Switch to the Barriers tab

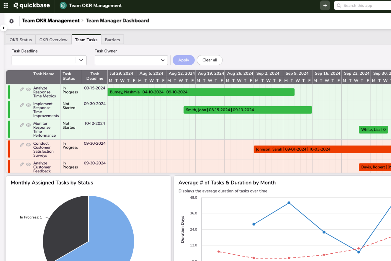pos(112,40)
